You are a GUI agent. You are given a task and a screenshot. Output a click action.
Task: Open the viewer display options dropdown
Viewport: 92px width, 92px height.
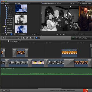tap(77, 4)
